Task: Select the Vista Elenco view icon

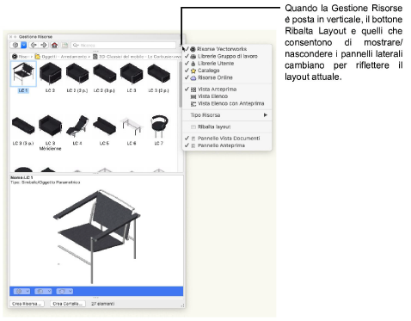Action: click(x=193, y=96)
